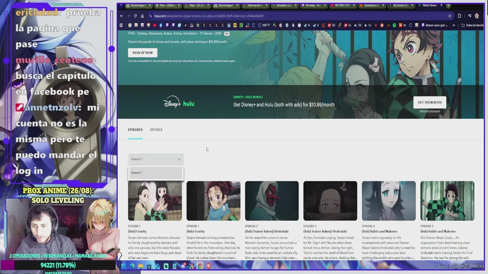Open Google Chrome from the taskbar
Screen dimensions: 488x274
(x=200, y=266)
